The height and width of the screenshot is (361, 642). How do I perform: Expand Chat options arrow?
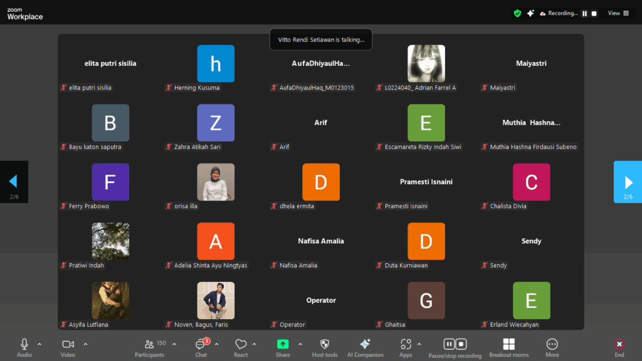(216, 344)
